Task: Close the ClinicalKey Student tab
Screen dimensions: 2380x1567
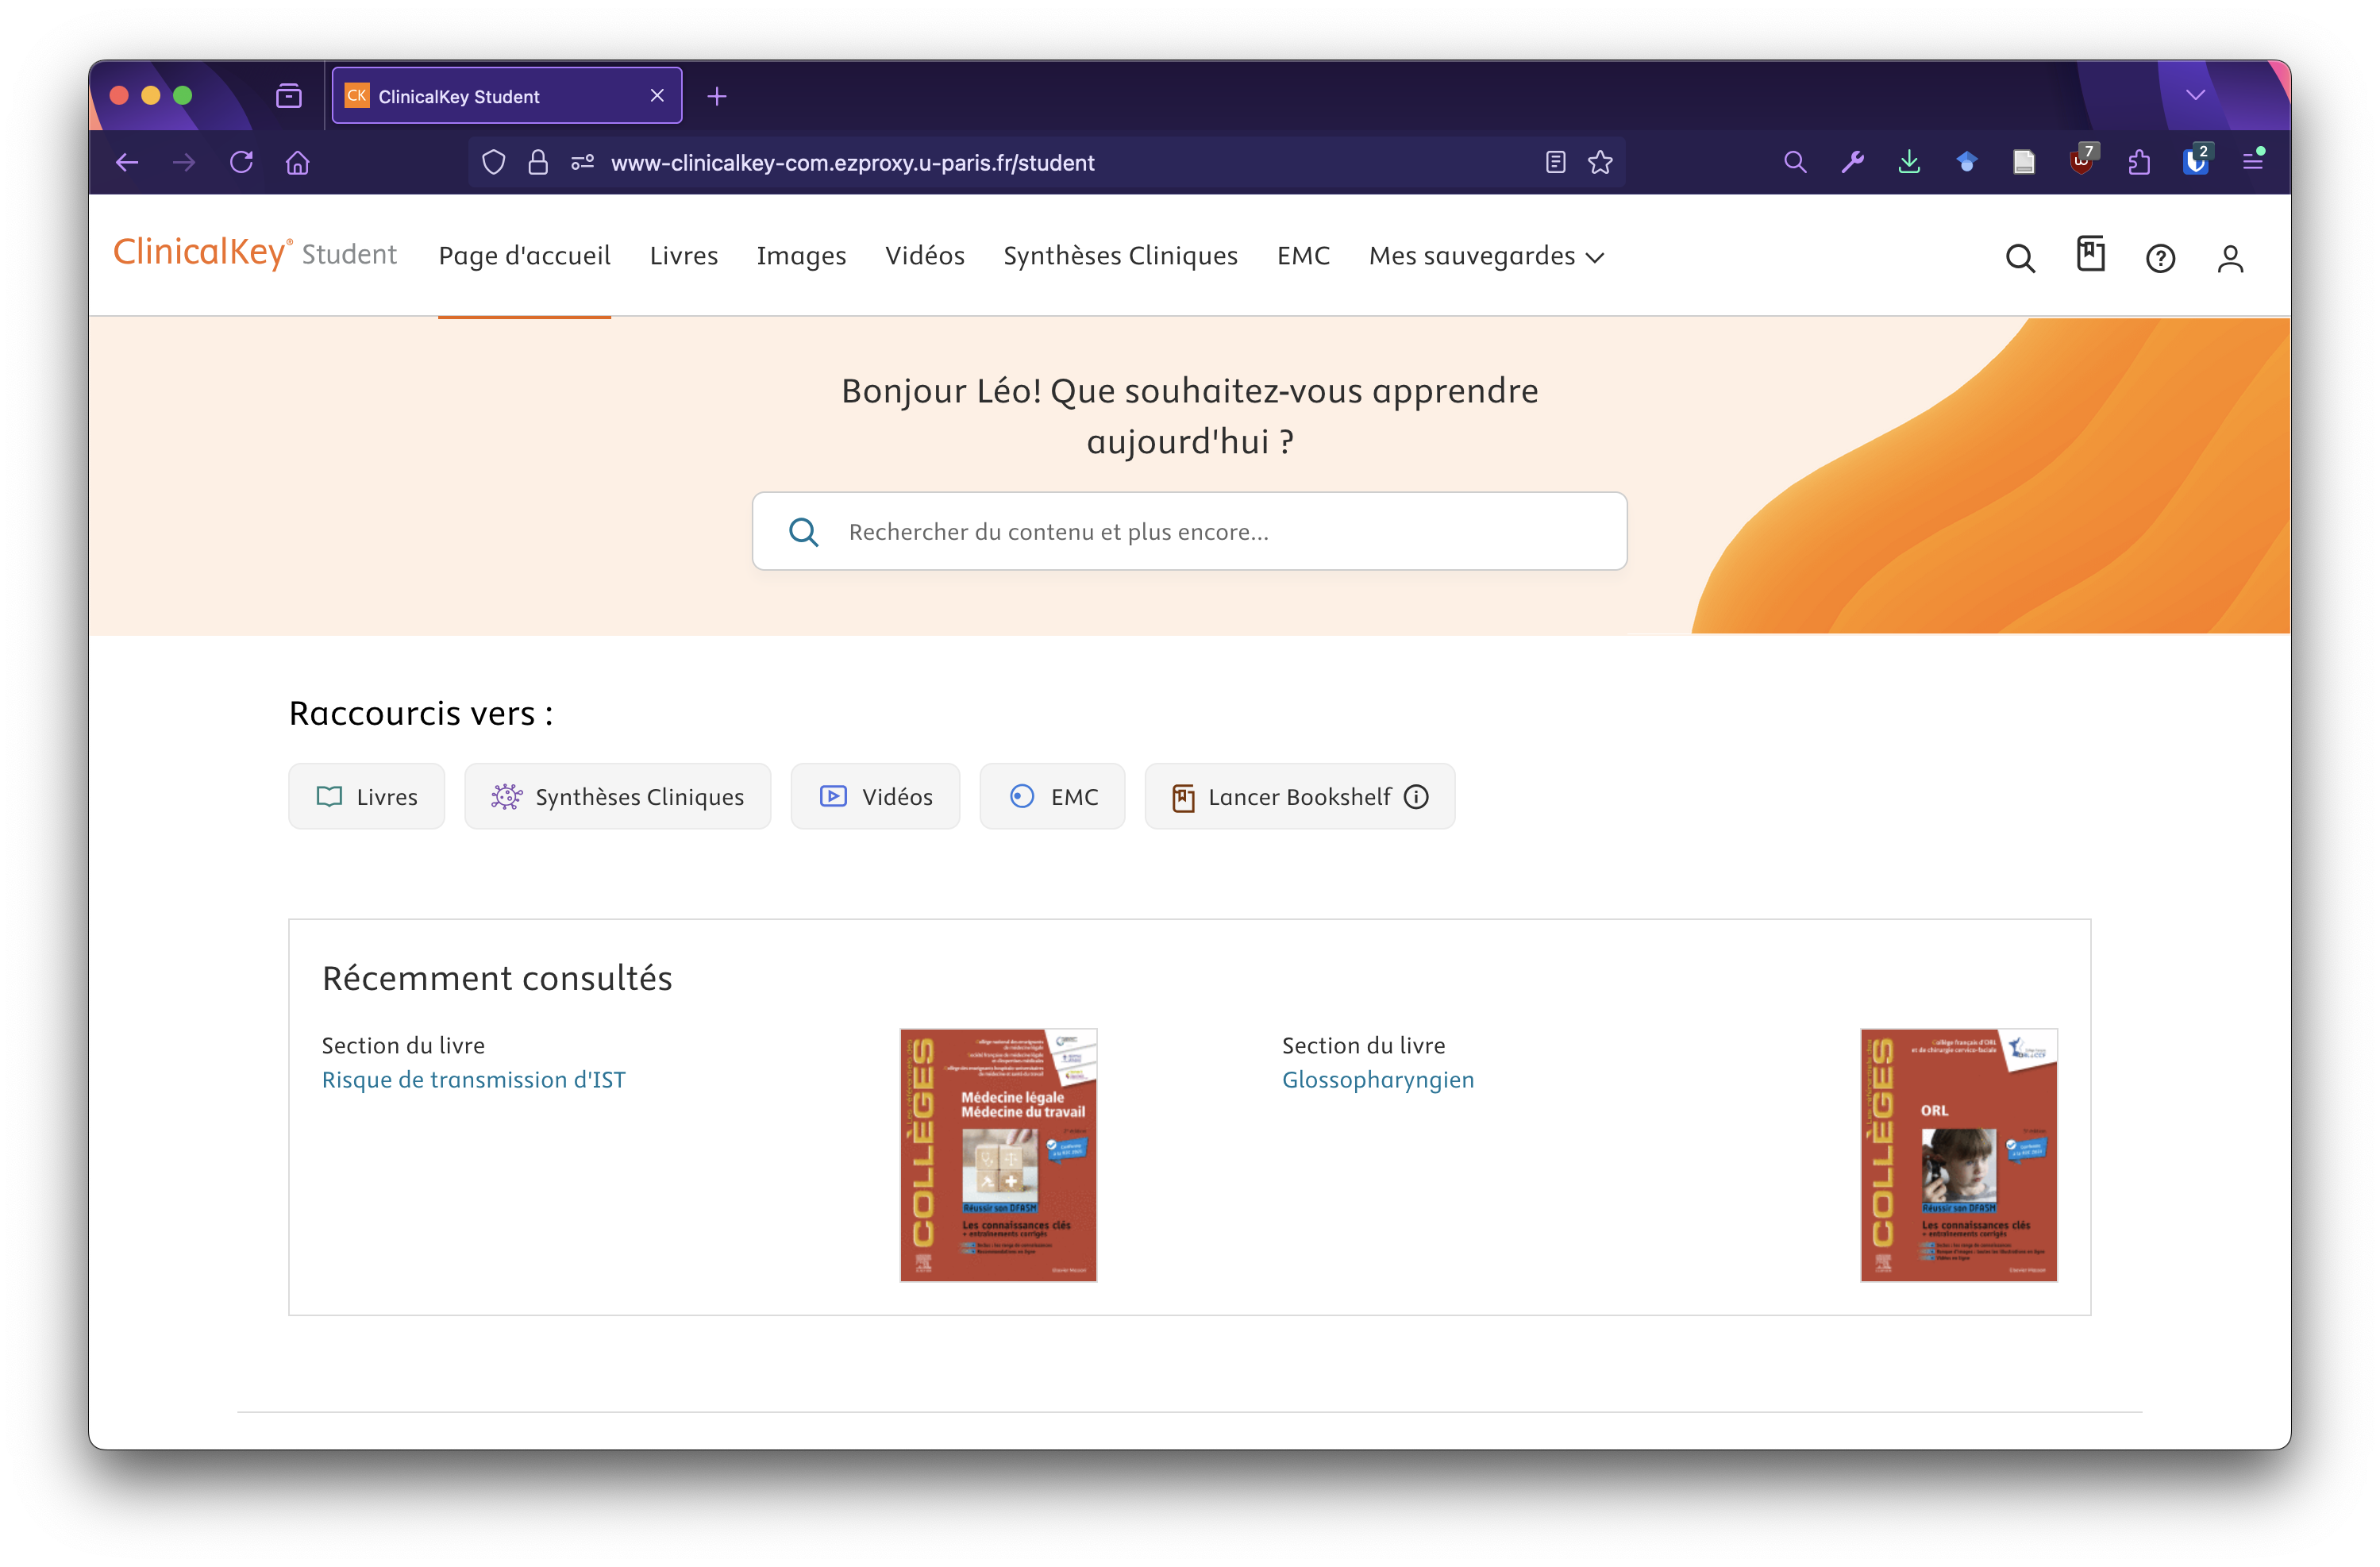Action: [657, 95]
